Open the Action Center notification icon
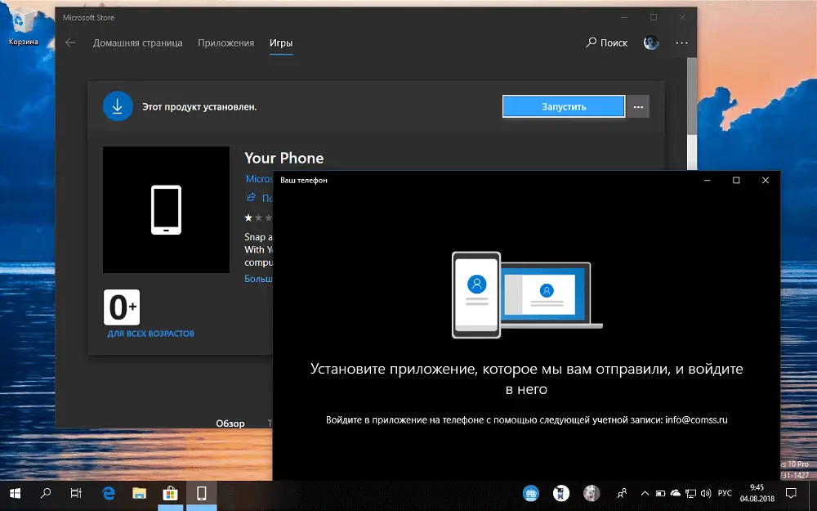 pos(791,493)
